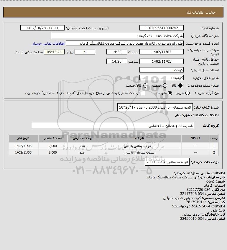
Task: Click the price validity date 1402/11/05 field
Action: (161, 61)
